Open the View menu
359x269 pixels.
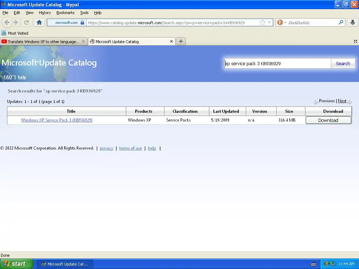pyautogui.click(x=29, y=13)
